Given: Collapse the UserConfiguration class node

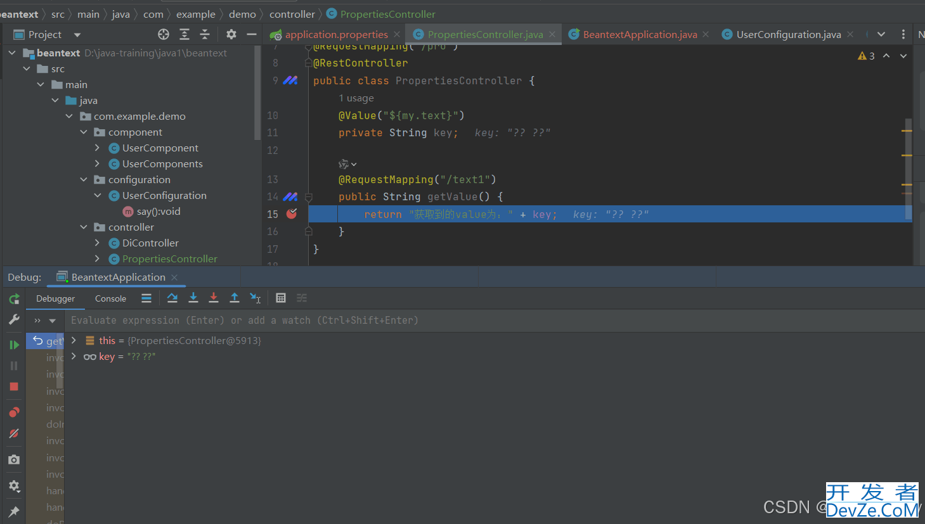Looking at the screenshot, I should pos(98,195).
